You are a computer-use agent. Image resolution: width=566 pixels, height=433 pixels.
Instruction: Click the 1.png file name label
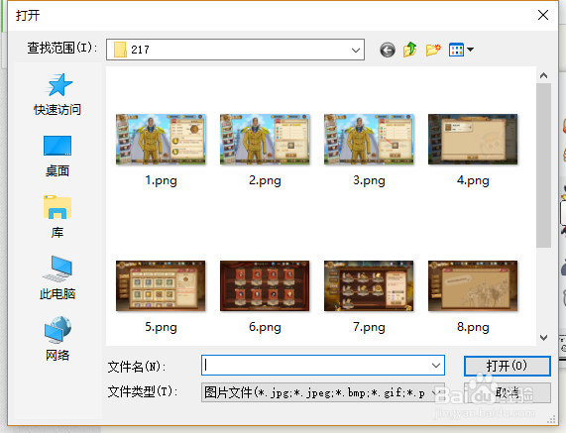[x=161, y=180]
